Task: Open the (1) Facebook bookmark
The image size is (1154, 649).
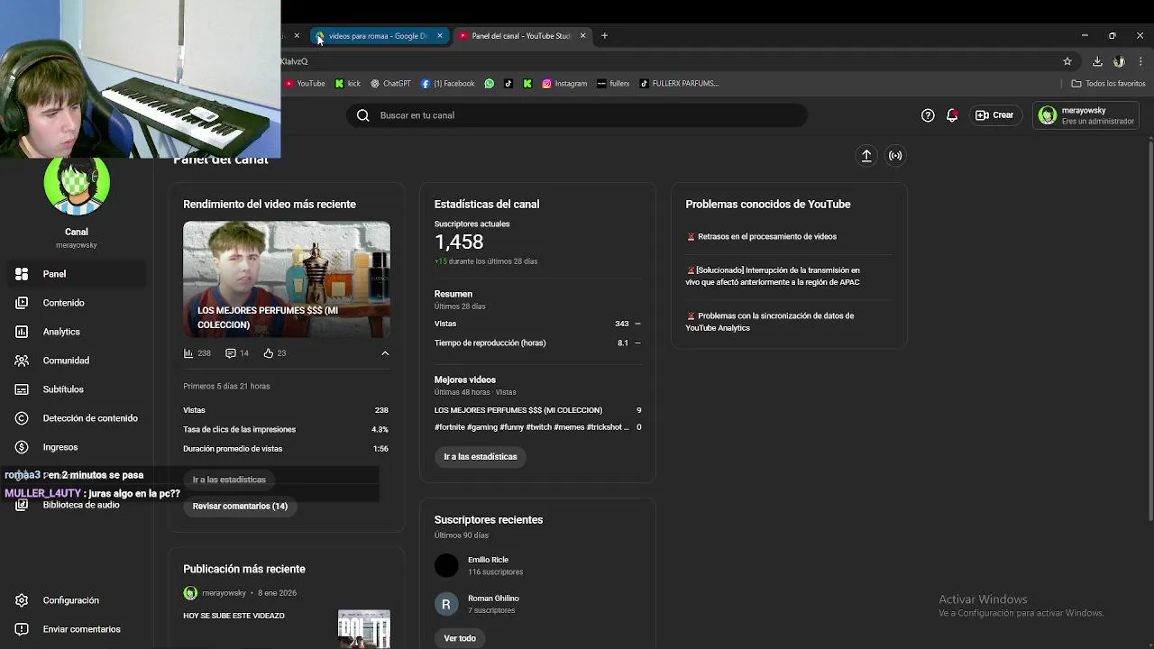Action: point(448,83)
